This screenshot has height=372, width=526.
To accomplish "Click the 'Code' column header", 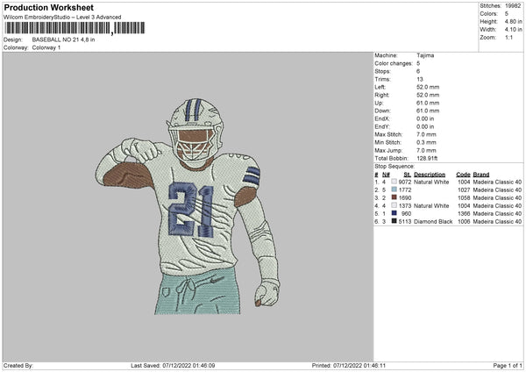I will tap(463, 175).
